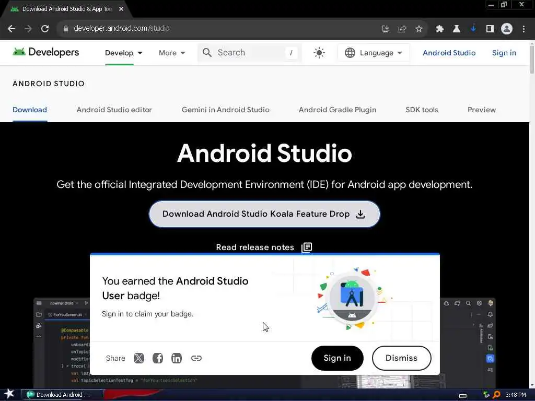Toggle the site light/dark theme
The image size is (535, 401).
(319, 53)
